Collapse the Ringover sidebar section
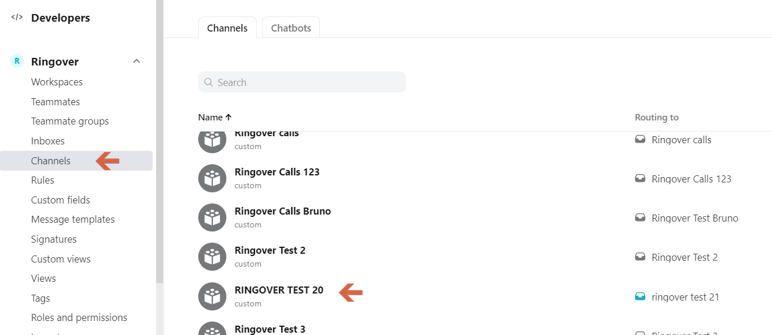This screenshot has width=772, height=335. (136, 61)
